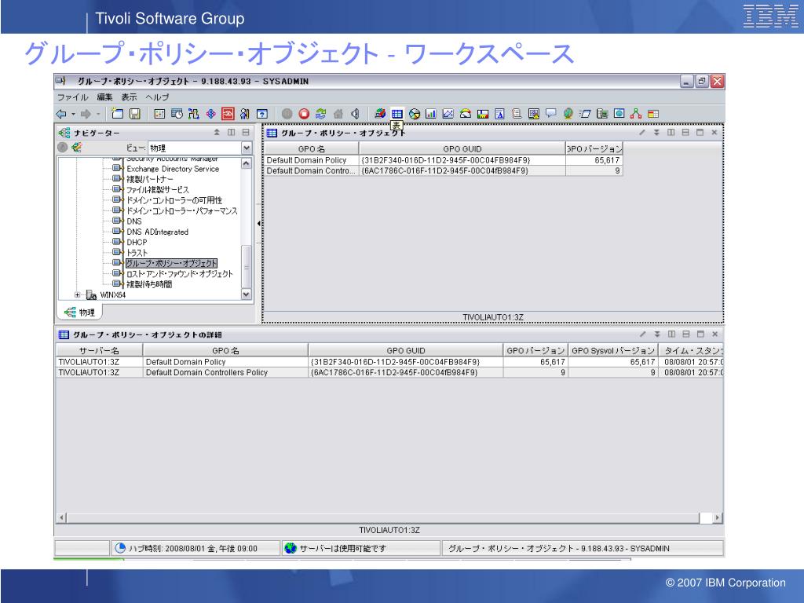The width and height of the screenshot is (804, 603).
Task: Open the 編集 menu
Action: point(104,97)
